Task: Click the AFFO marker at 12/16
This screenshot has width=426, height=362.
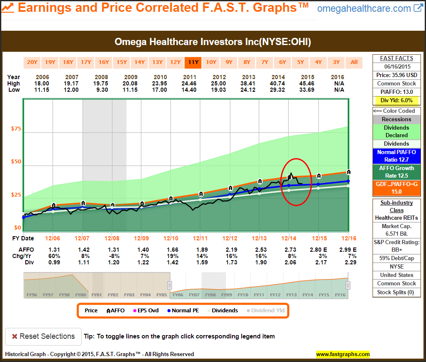Action: point(349,172)
